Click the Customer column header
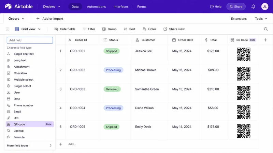273x153 pixels. click(149, 40)
